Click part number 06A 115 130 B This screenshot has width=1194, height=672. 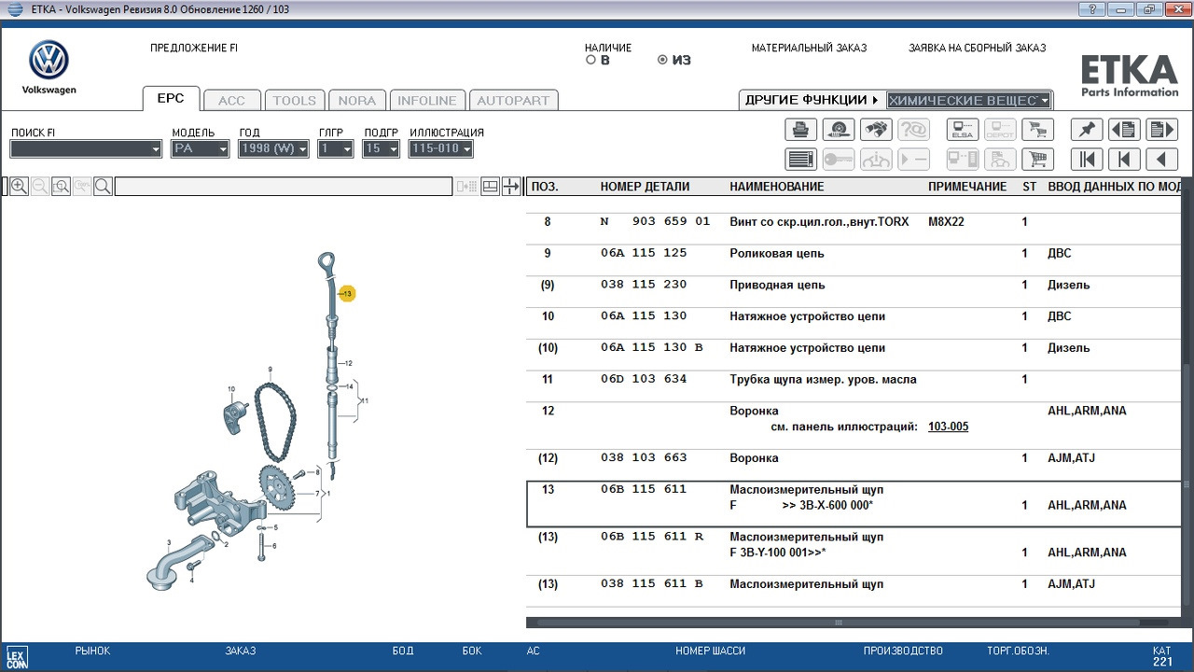click(x=651, y=348)
